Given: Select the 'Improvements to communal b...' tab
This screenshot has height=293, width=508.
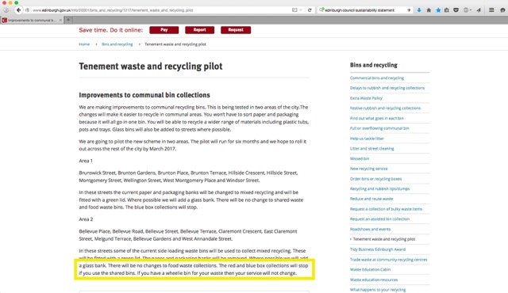Looking at the screenshot, I should pos(32,20).
